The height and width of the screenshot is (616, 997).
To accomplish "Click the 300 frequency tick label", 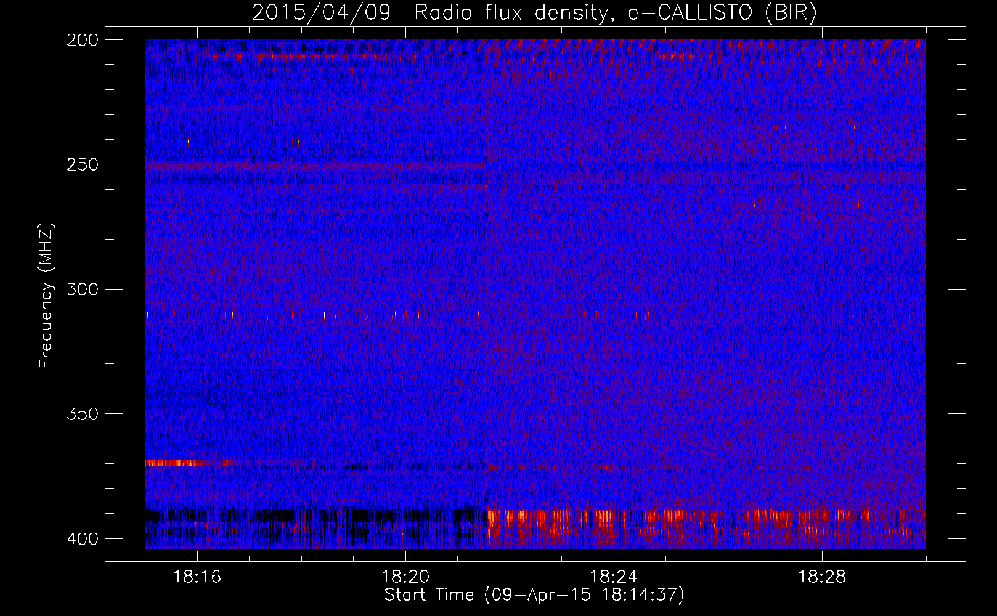I will coord(83,289).
